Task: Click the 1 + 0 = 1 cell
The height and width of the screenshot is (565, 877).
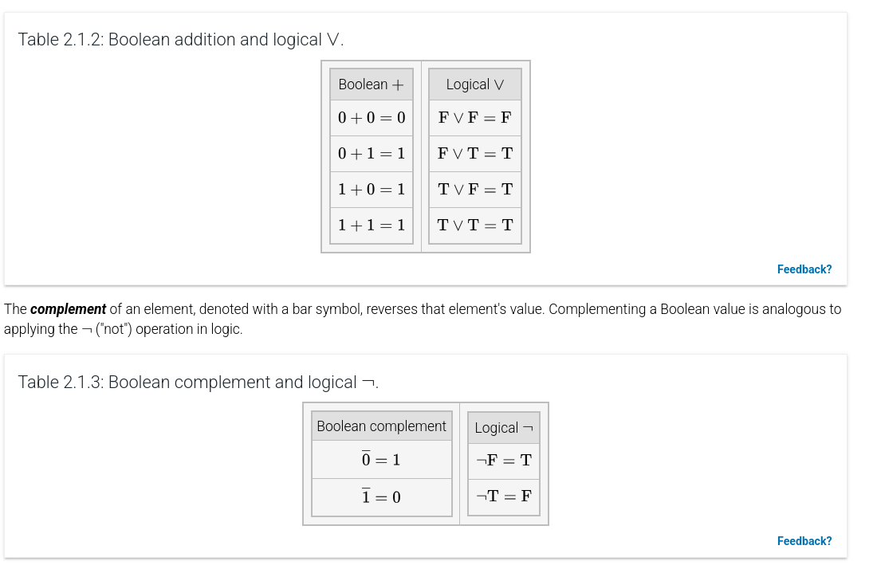Action: 372,190
